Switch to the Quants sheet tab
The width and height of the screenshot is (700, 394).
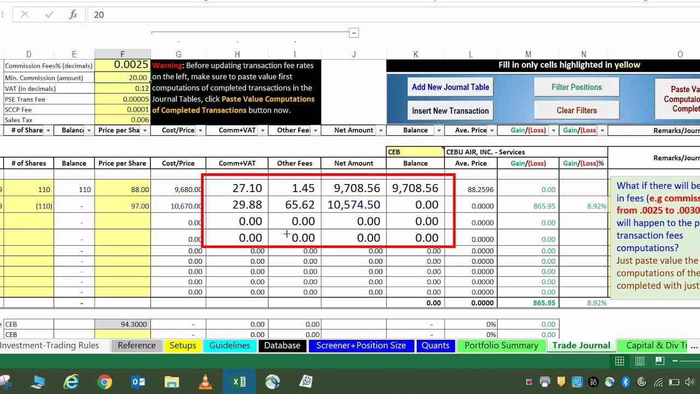(x=435, y=345)
